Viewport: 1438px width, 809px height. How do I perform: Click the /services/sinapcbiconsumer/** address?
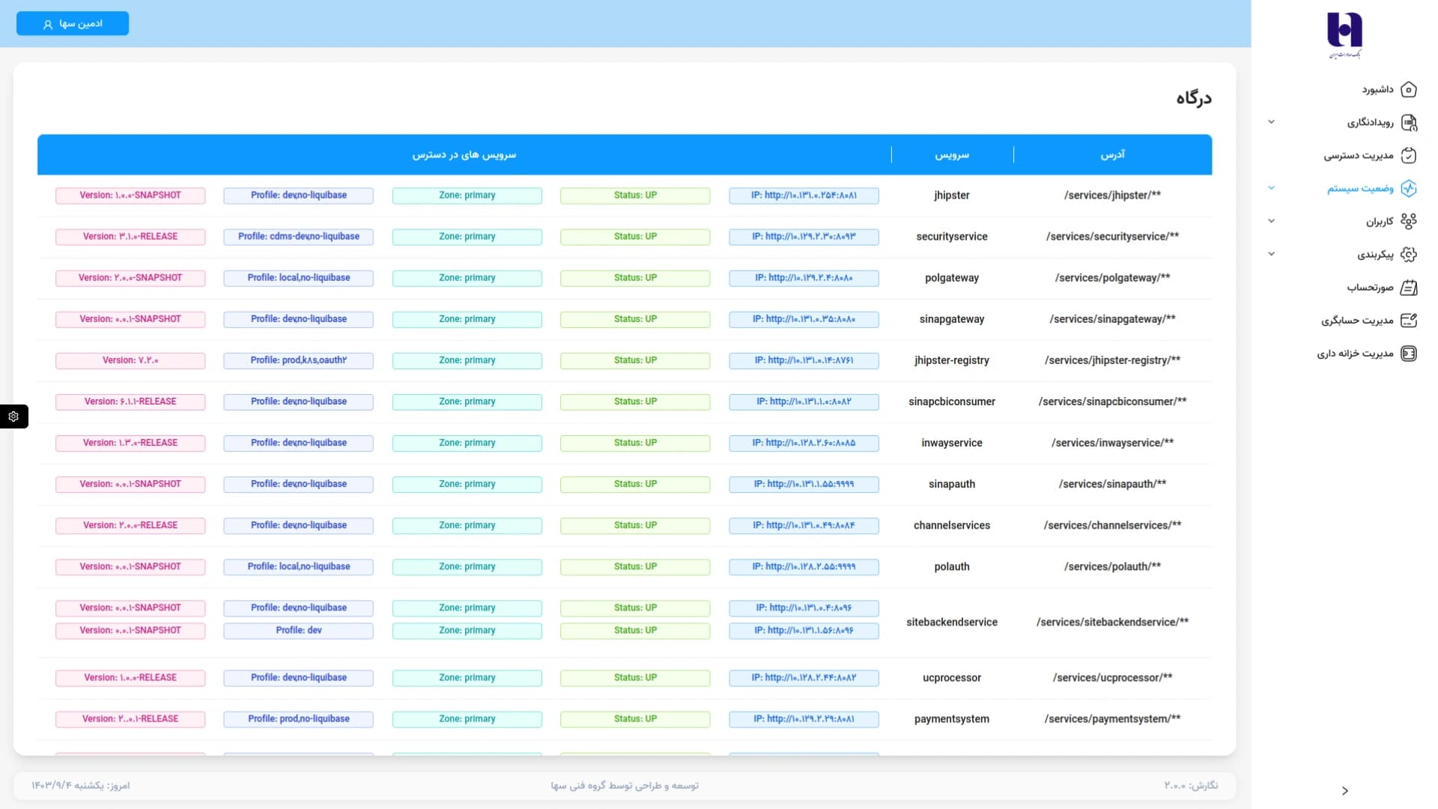pyautogui.click(x=1112, y=402)
